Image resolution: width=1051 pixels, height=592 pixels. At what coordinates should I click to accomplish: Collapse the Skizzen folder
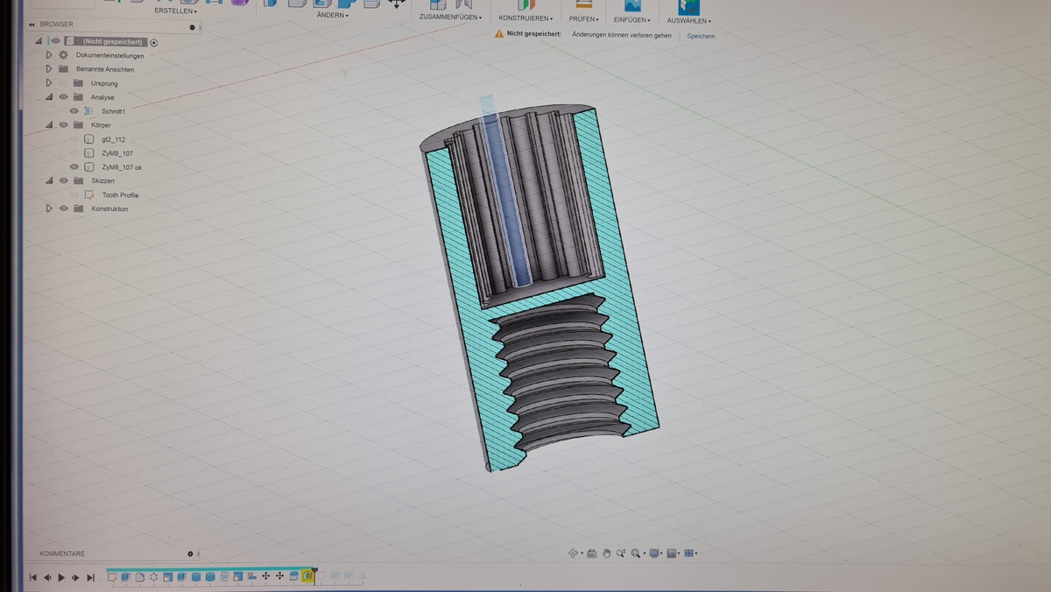coord(49,180)
